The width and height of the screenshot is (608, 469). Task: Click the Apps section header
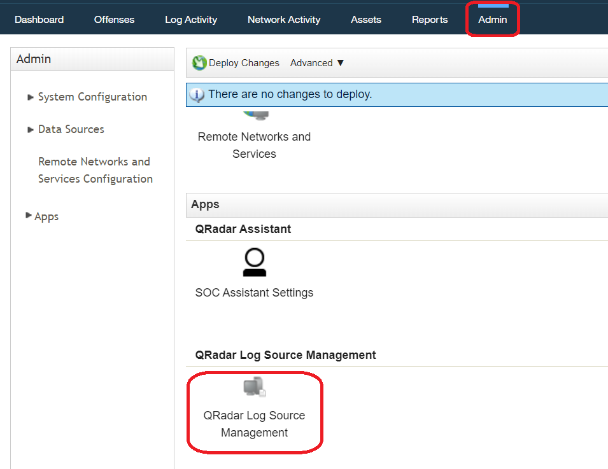tap(397, 205)
